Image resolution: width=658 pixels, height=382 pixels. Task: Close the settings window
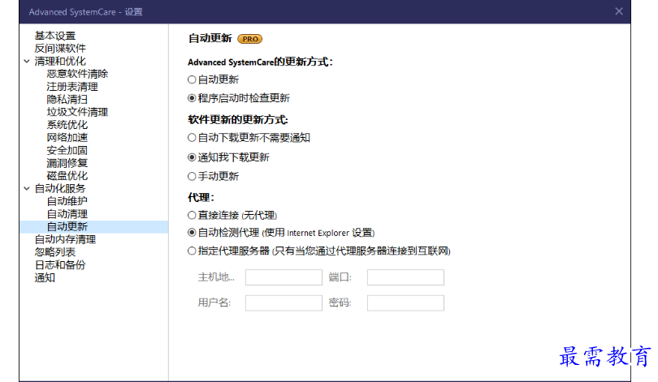point(619,11)
